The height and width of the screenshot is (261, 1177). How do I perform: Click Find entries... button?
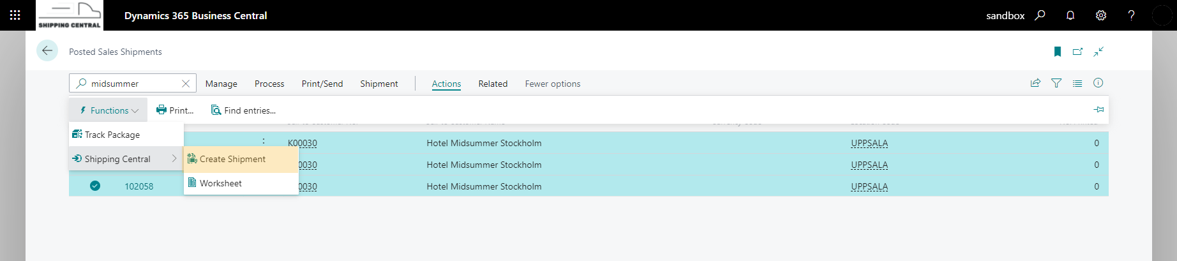click(243, 110)
